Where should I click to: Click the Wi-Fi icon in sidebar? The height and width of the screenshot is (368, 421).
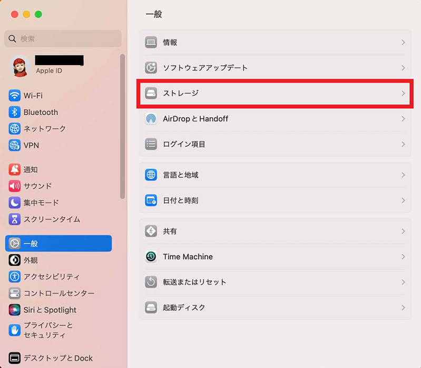(x=15, y=95)
